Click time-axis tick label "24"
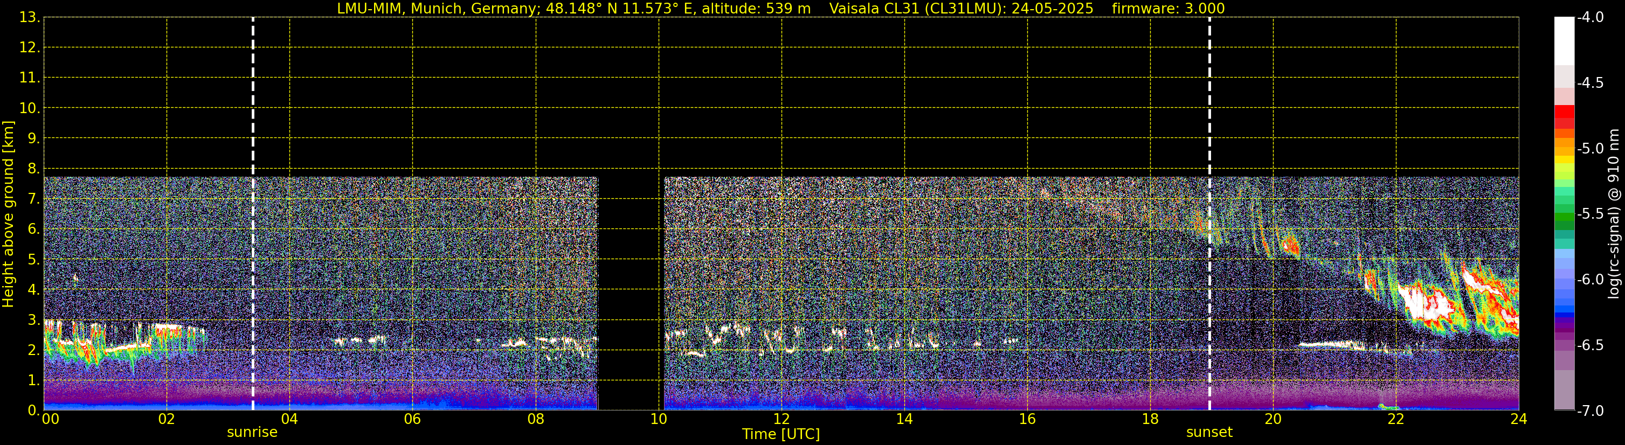The height and width of the screenshot is (445, 1625). 1519,419
